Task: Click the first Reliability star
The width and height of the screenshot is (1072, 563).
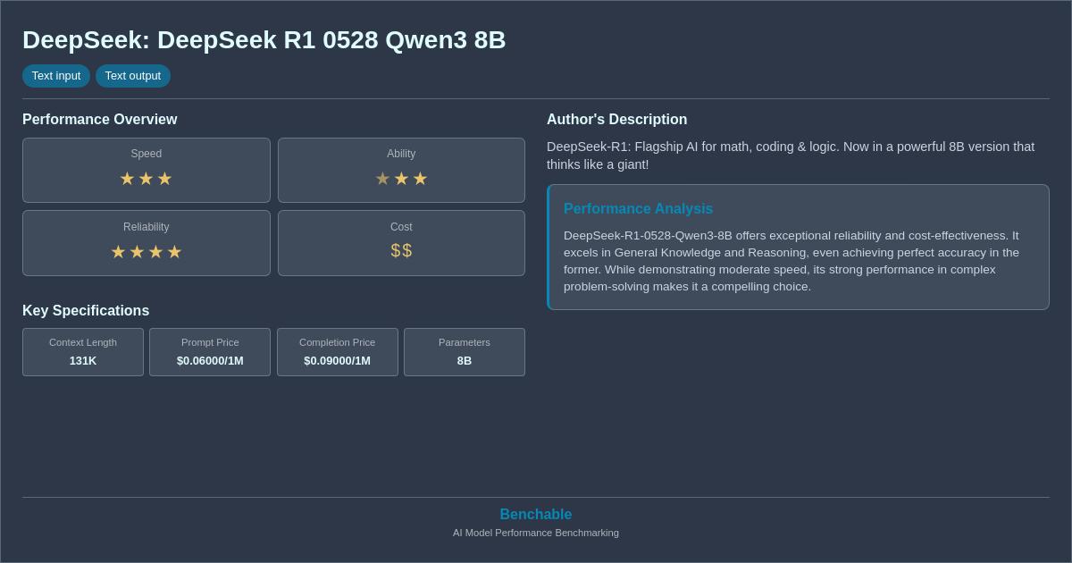Action: pos(117,251)
